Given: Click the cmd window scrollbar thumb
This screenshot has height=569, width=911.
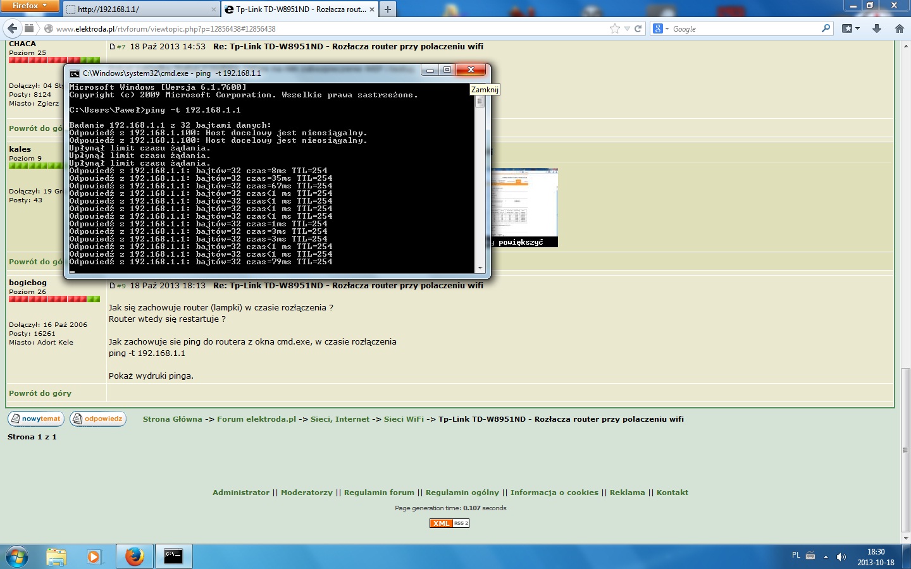Looking at the screenshot, I should coord(480,102).
